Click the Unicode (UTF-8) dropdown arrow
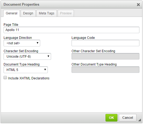This screenshot has height=124, width=143. [48, 56]
